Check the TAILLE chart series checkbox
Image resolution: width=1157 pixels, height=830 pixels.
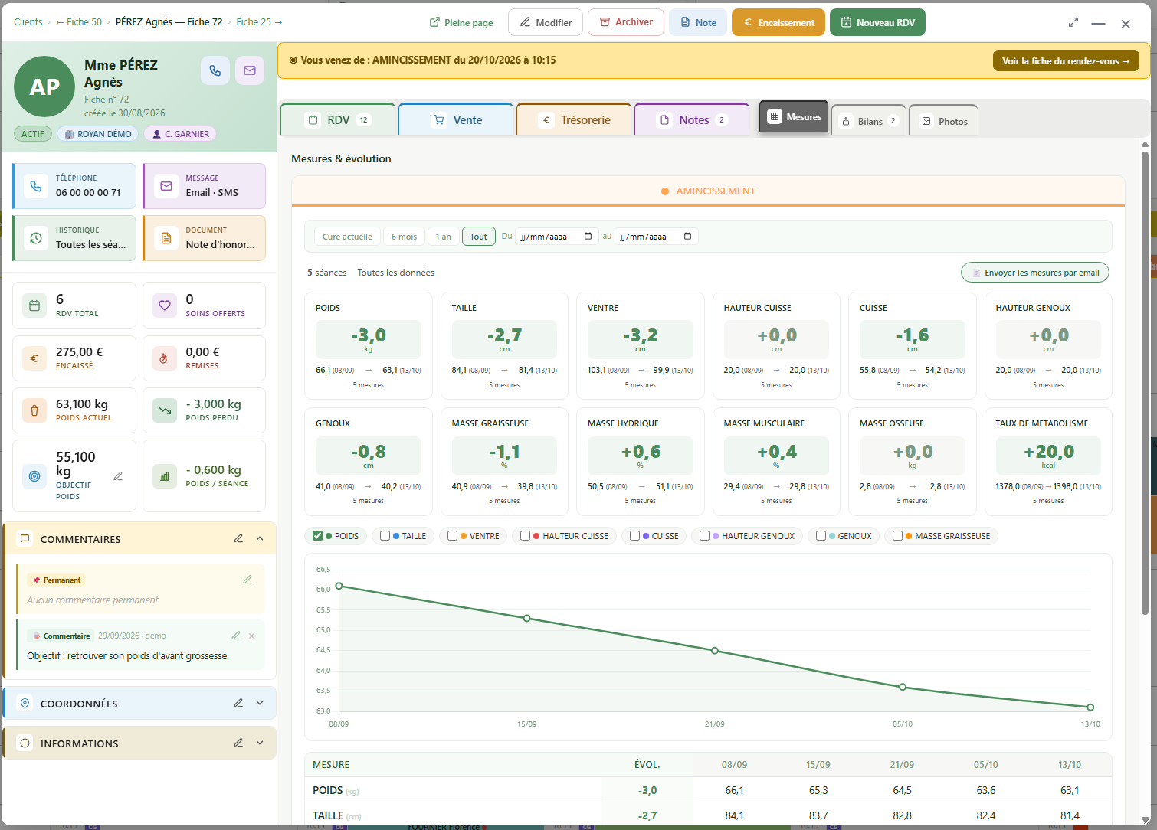pos(385,536)
